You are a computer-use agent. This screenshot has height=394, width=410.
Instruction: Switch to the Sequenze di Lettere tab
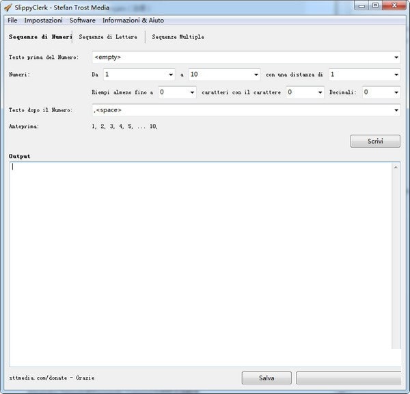[108, 37]
